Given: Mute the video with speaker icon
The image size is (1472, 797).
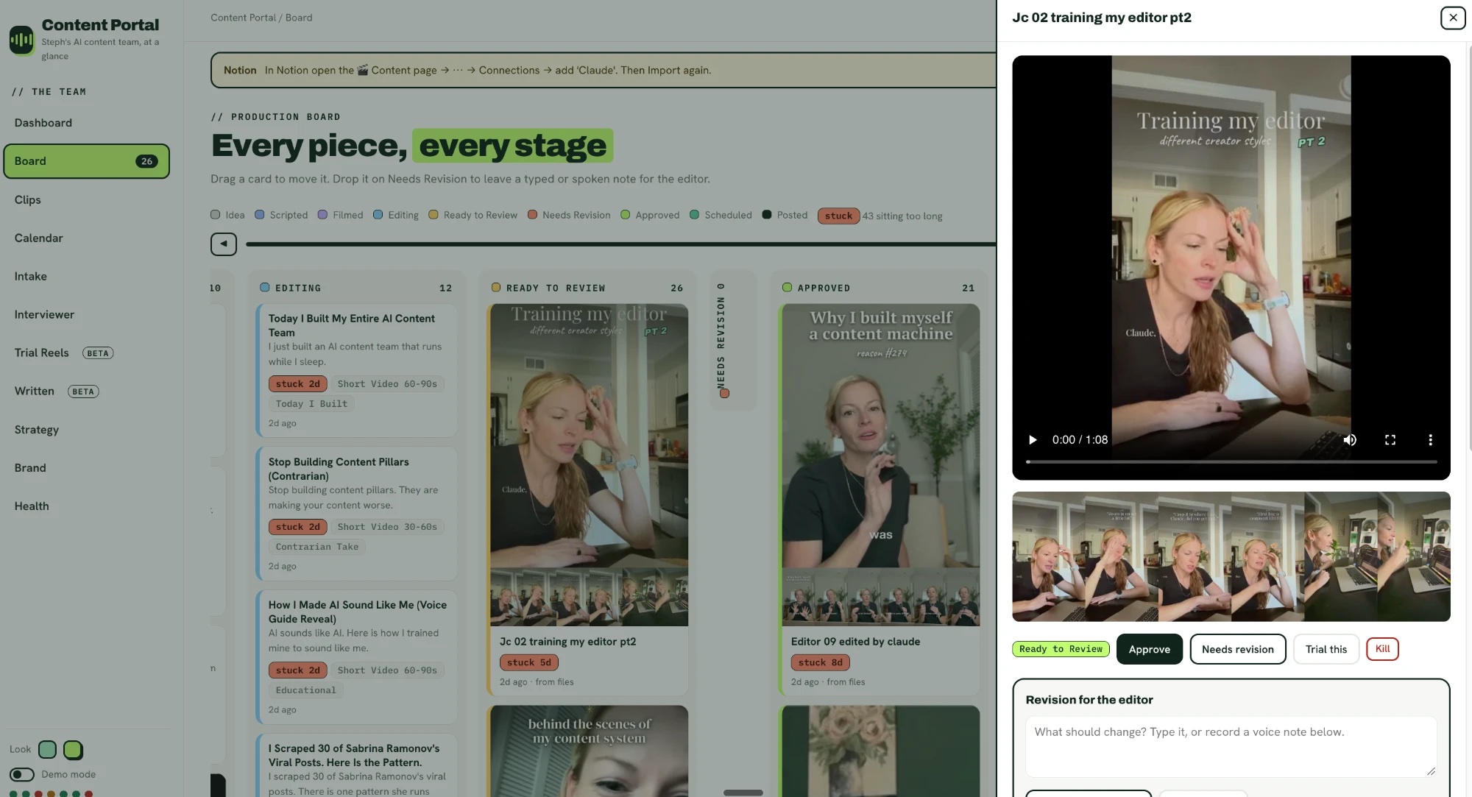Looking at the screenshot, I should (x=1350, y=439).
